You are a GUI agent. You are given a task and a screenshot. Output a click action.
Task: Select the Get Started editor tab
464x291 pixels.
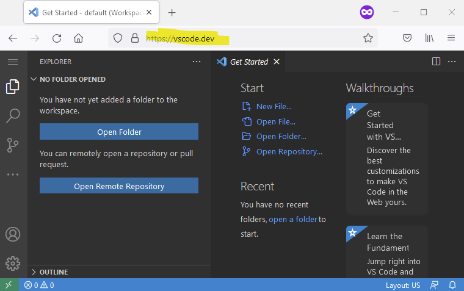click(248, 62)
